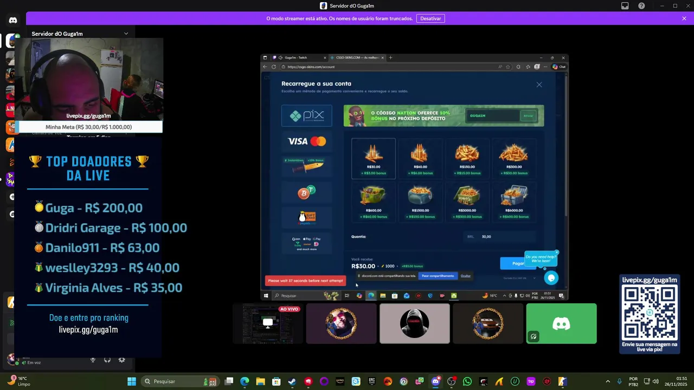694x390 pixels.
Task: Click the Pagar button
Action: [517, 263]
